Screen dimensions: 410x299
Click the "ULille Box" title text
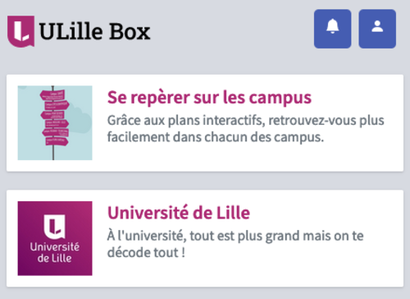coord(94,31)
